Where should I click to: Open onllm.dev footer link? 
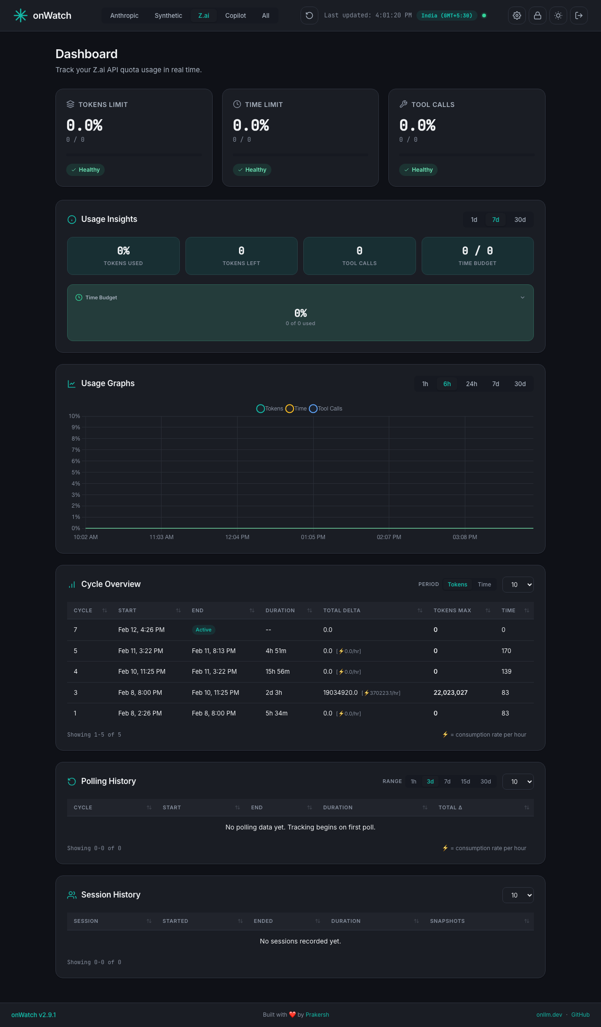click(549, 1014)
